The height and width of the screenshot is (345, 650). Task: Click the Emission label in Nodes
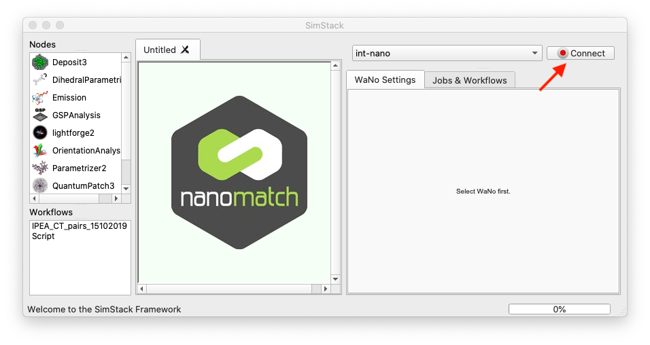click(x=69, y=97)
